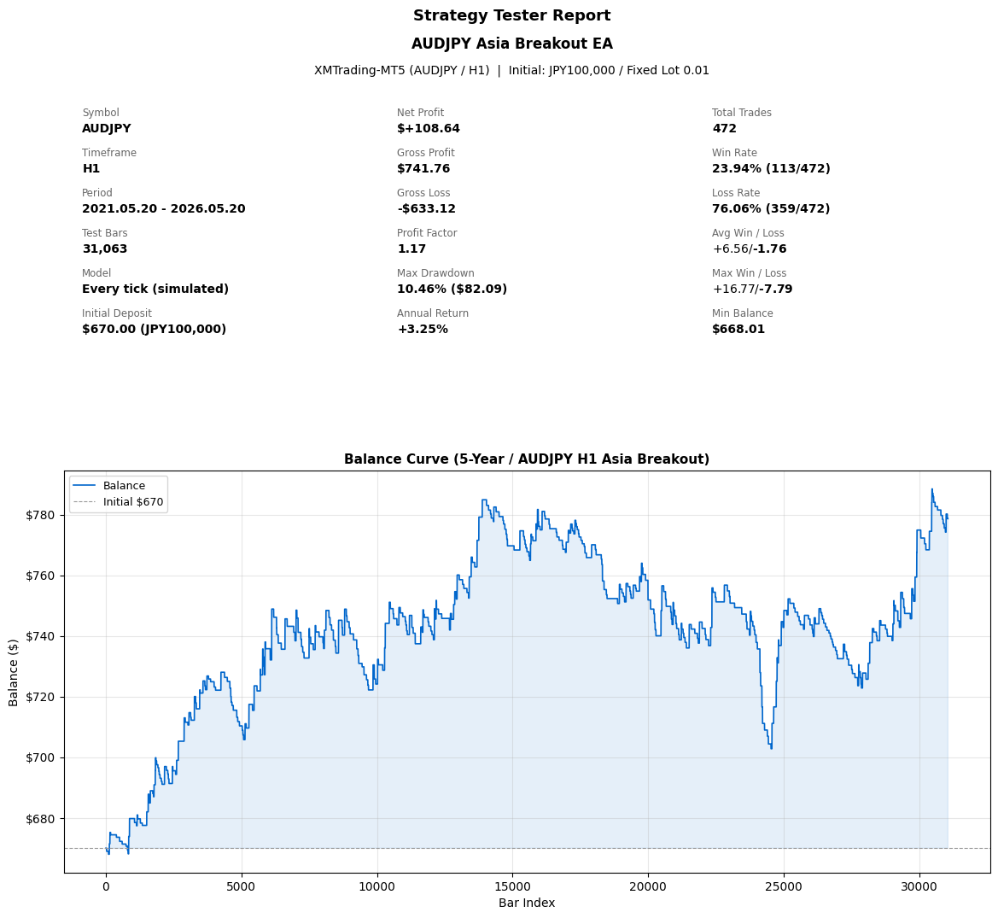Image resolution: width=998 pixels, height=918 pixels.
Task: Click the 'Bar Index' x-axis label
Action: coord(527,903)
